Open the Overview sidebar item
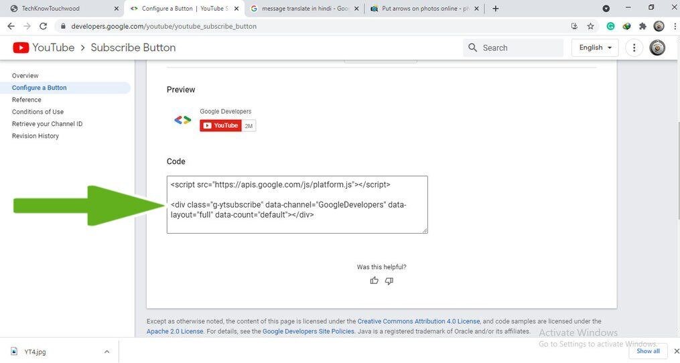Screen dimensions: 680x363 (x=25, y=76)
